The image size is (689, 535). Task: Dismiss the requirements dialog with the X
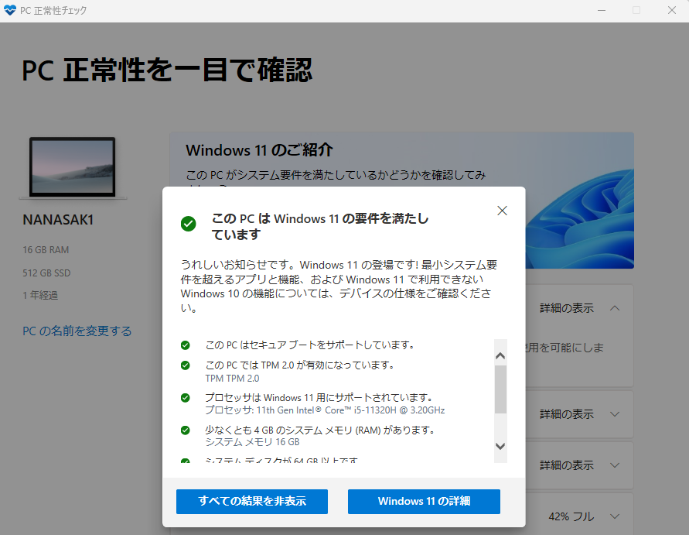pos(502,210)
